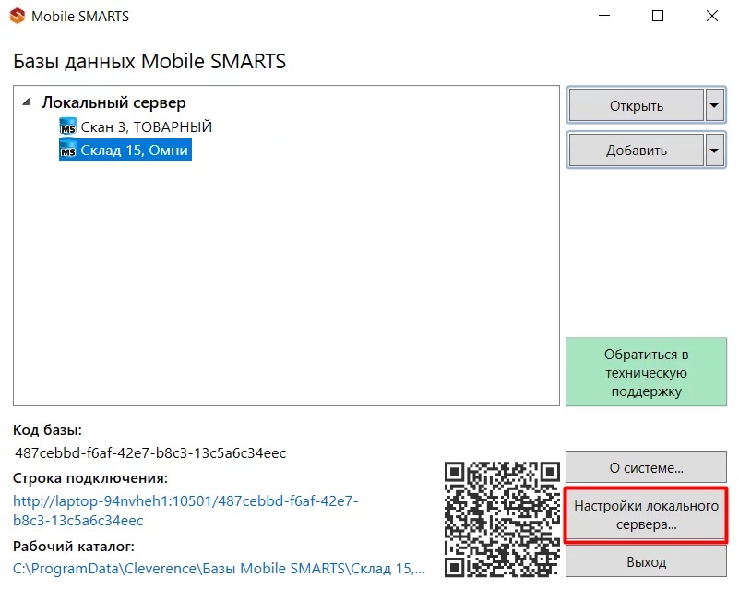Viewport: 739px width, 590px height.
Task: Collapse the Локальный сервер tree node
Action: pyautogui.click(x=27, y=102)
